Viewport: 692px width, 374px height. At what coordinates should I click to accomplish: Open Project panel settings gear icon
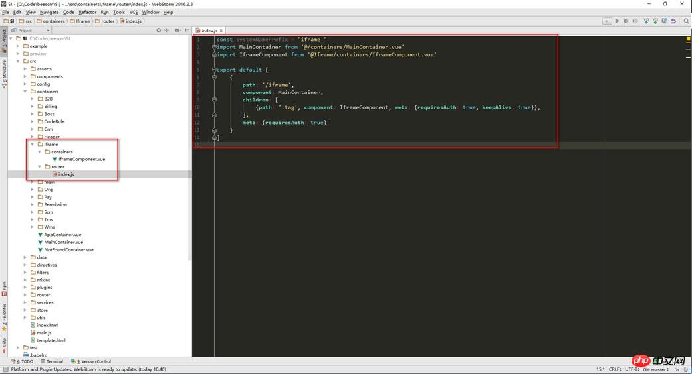[x=177, y=31]
